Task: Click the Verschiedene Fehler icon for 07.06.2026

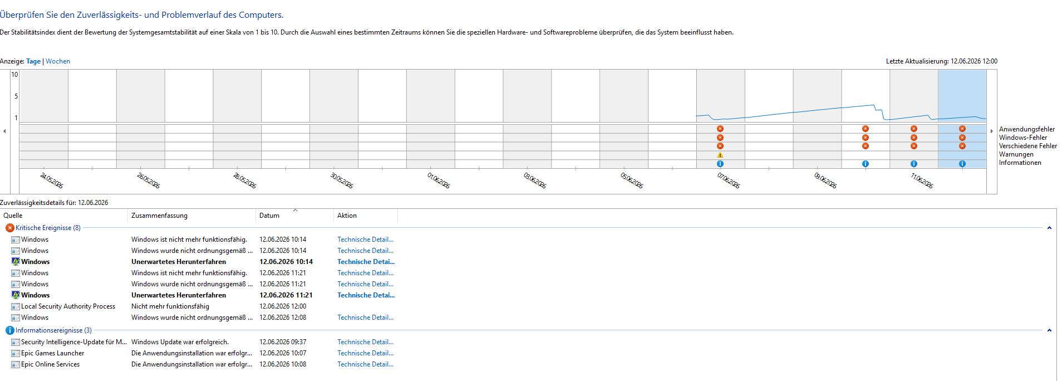Action: click(720, 146)
